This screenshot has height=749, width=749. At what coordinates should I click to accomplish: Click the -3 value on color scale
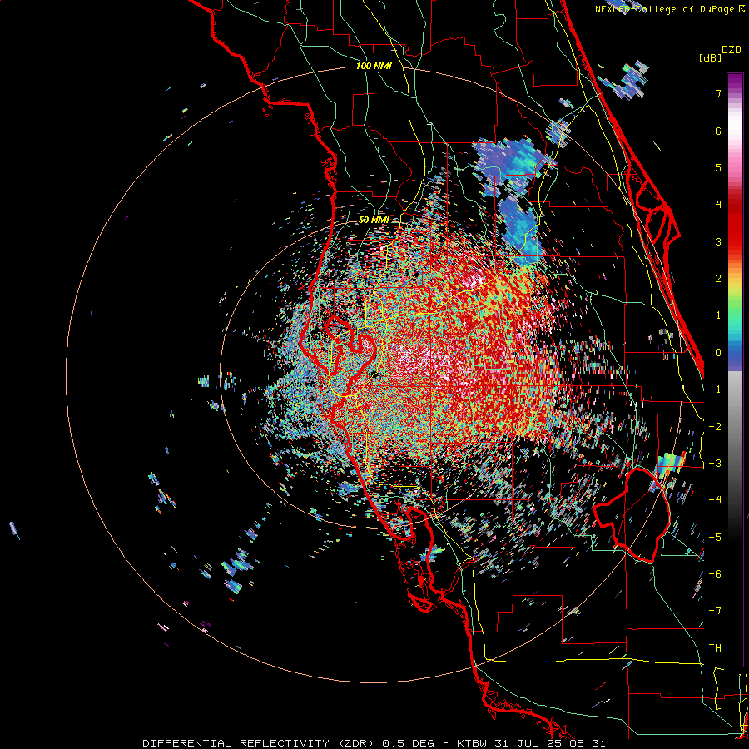pyautogui.click(x=715, y=464)
